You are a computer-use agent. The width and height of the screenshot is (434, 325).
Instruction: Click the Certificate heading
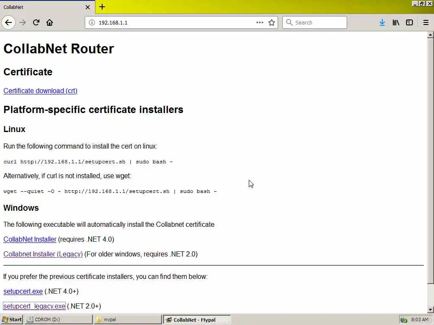click(x=28, y=72)
